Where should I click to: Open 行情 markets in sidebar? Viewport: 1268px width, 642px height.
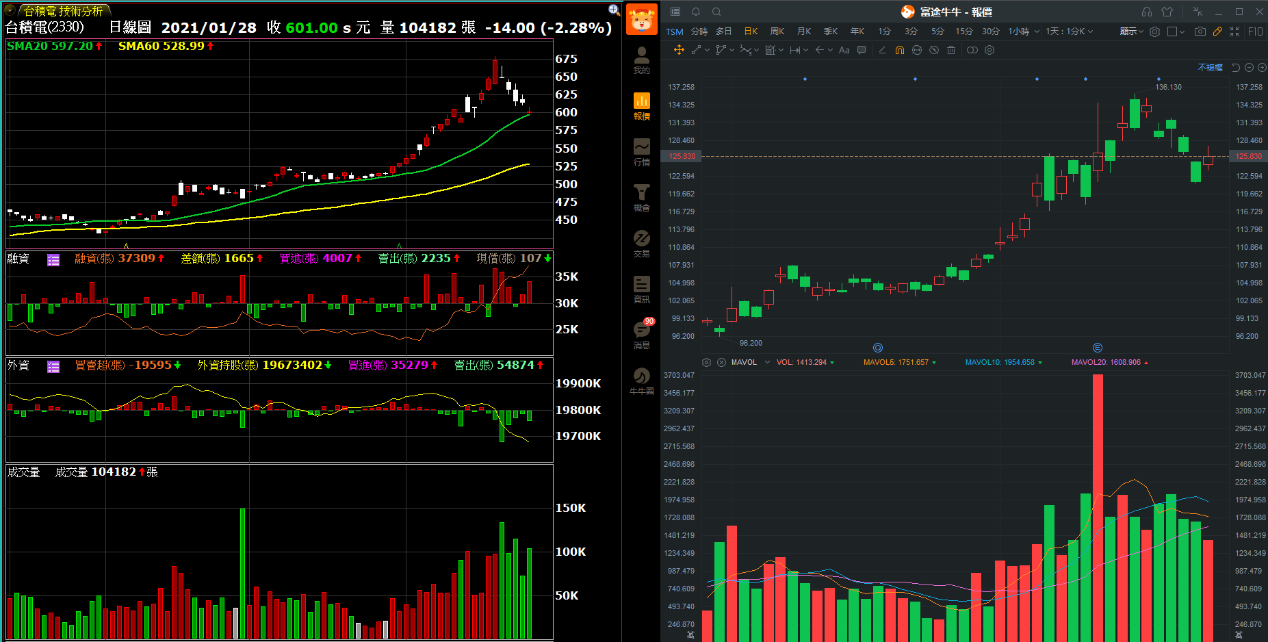641,153
